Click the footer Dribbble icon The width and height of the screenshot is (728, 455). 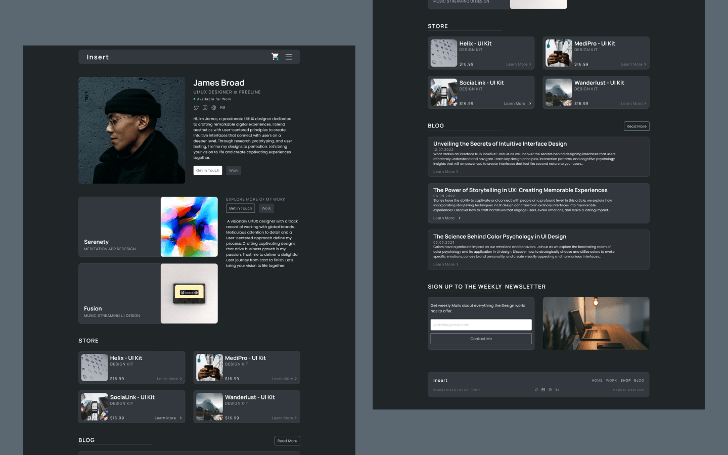click(550, 390)
